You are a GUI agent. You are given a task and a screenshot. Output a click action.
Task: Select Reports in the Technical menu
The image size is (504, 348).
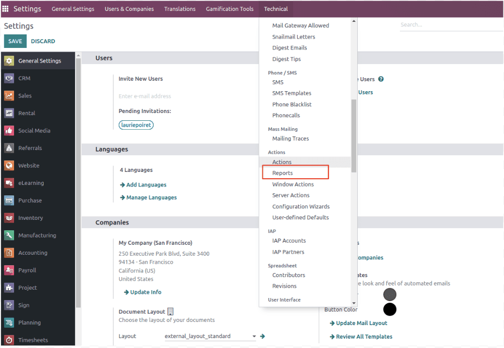click(x=283, y=173)
